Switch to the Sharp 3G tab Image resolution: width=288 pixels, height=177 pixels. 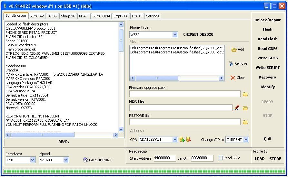[x=68, y=16]
